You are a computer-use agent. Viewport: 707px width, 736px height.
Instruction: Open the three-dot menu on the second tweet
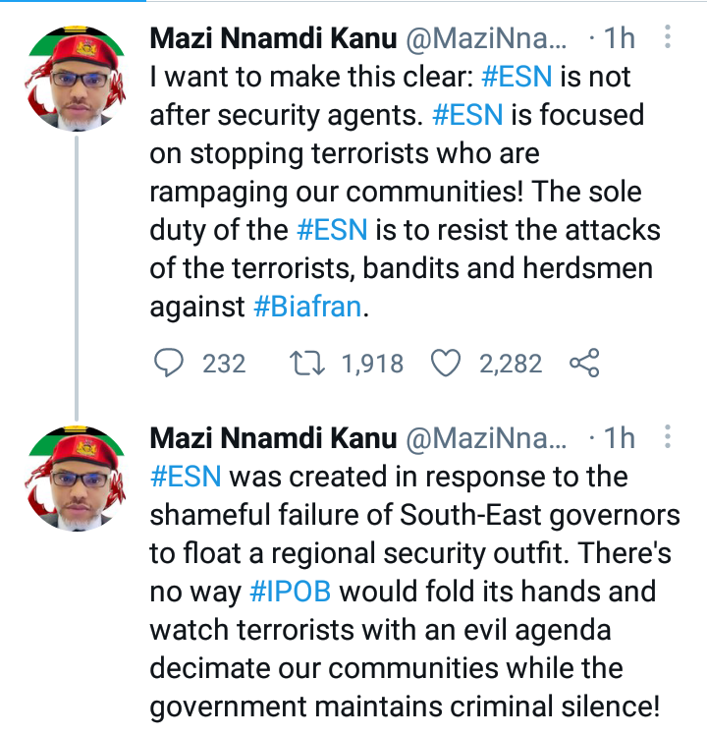click(667, 436)
